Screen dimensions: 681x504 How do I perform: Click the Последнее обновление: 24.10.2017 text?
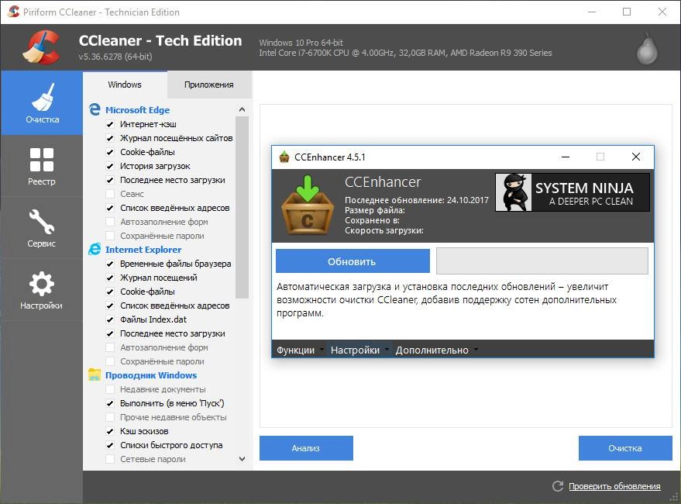[417, 200]
